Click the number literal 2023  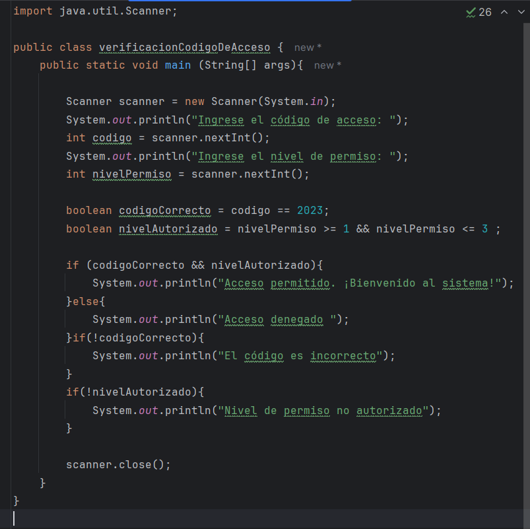coord(310,211)
